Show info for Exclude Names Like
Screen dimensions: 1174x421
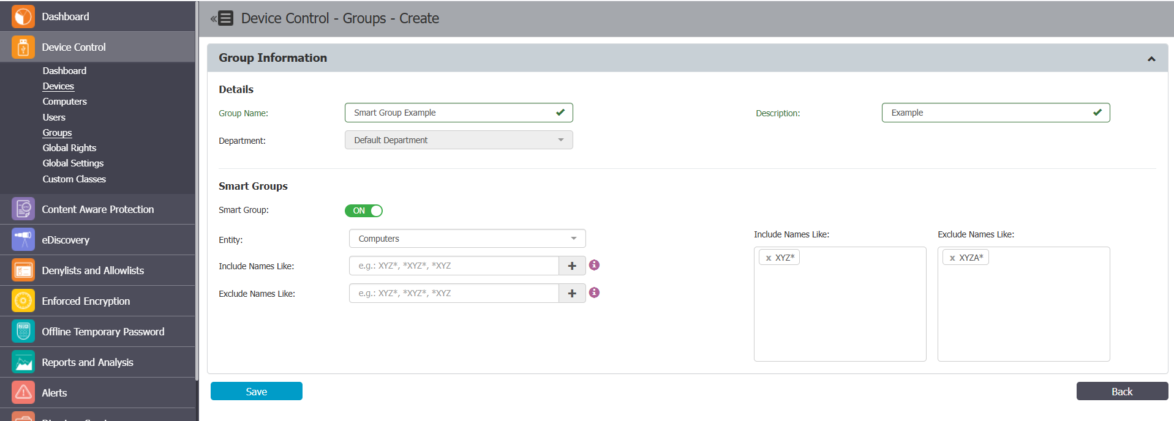click(x=594, y=292)
